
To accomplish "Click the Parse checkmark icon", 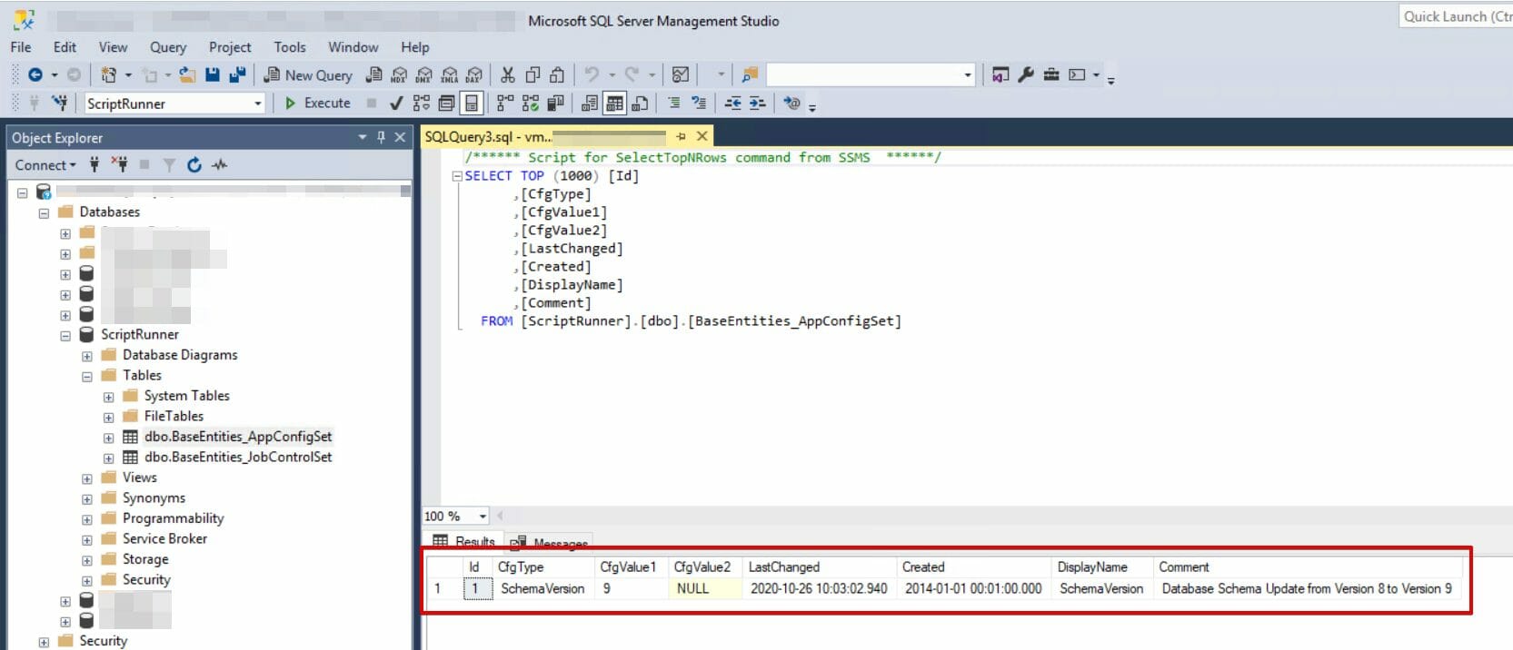I will point(396,103).
